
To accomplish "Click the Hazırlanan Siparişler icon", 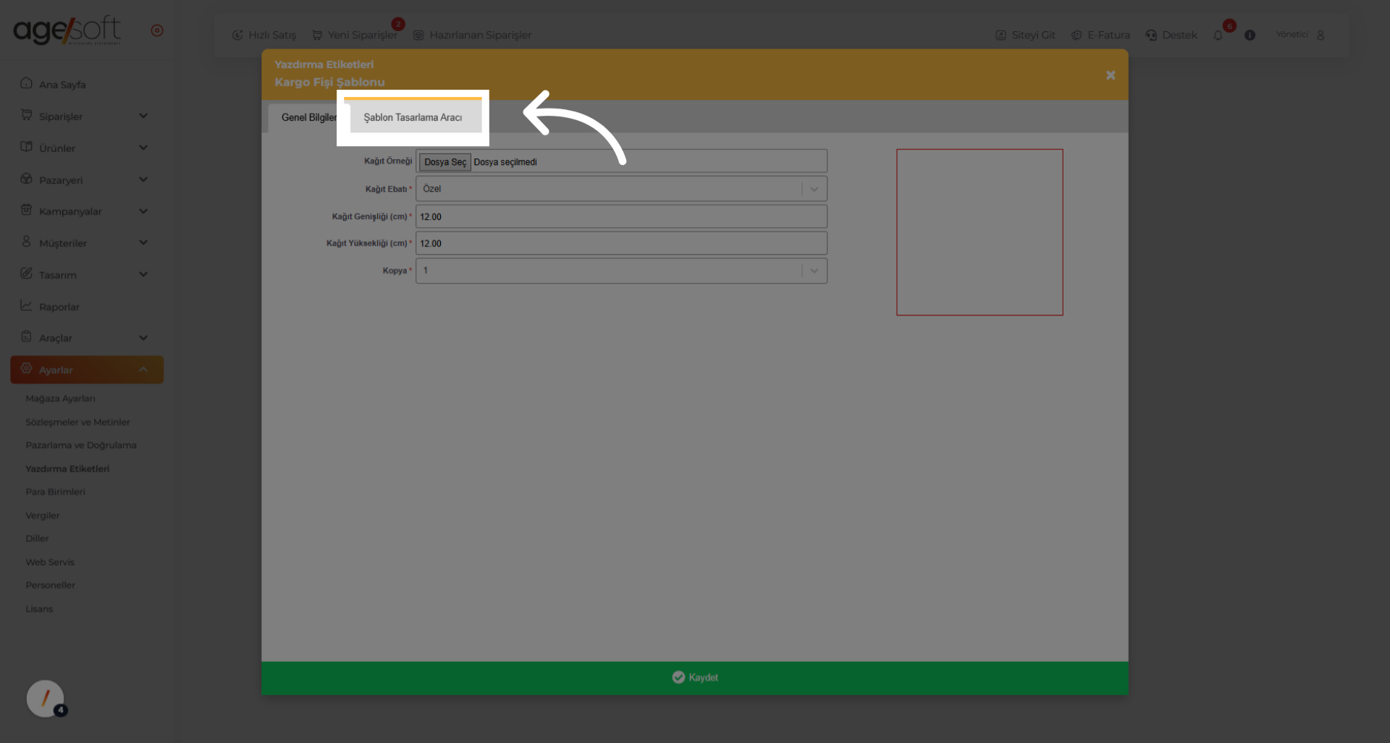I will coord(418,35).
